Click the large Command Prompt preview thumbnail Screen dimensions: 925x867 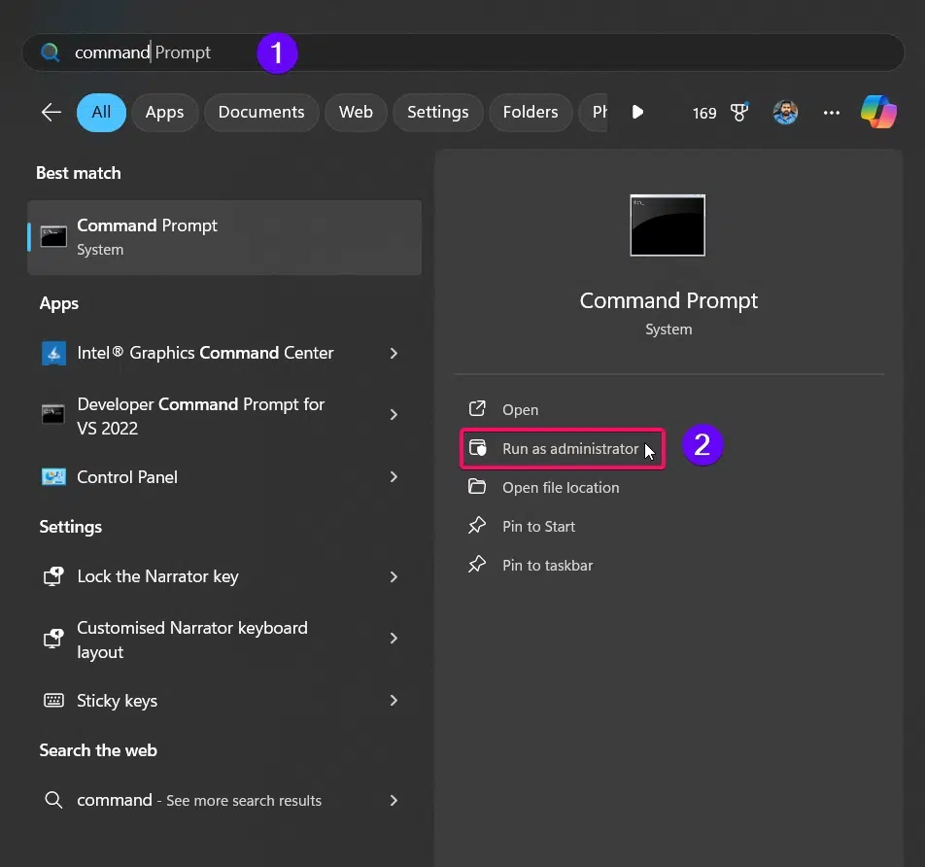click(x=668, y=225)
